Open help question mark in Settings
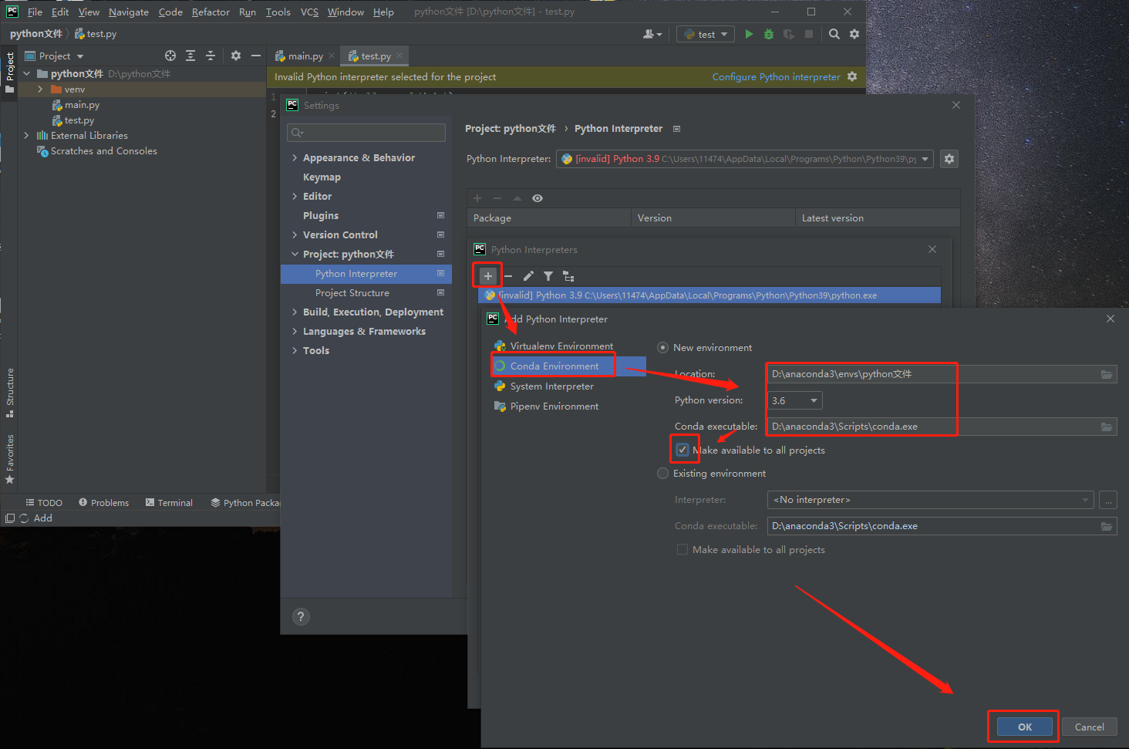Screen dimensions: 1129x749 tap(302, 616)
